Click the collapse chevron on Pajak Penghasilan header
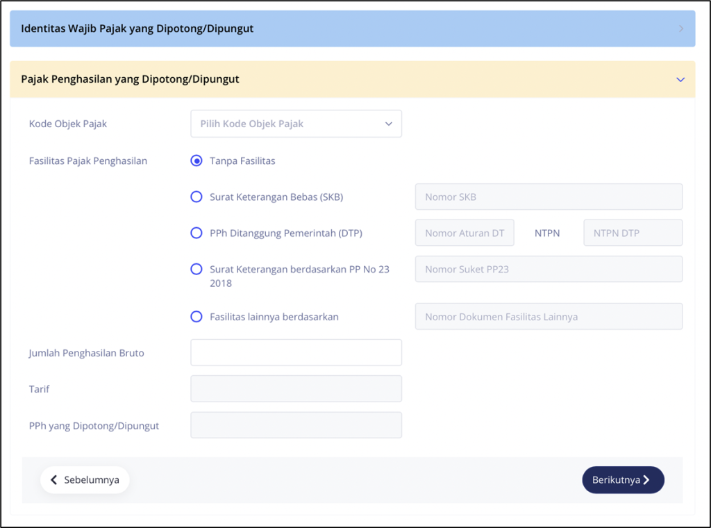The width and height of the screenshot is (711, 528). pyautogui.click(x=680, y=79)
